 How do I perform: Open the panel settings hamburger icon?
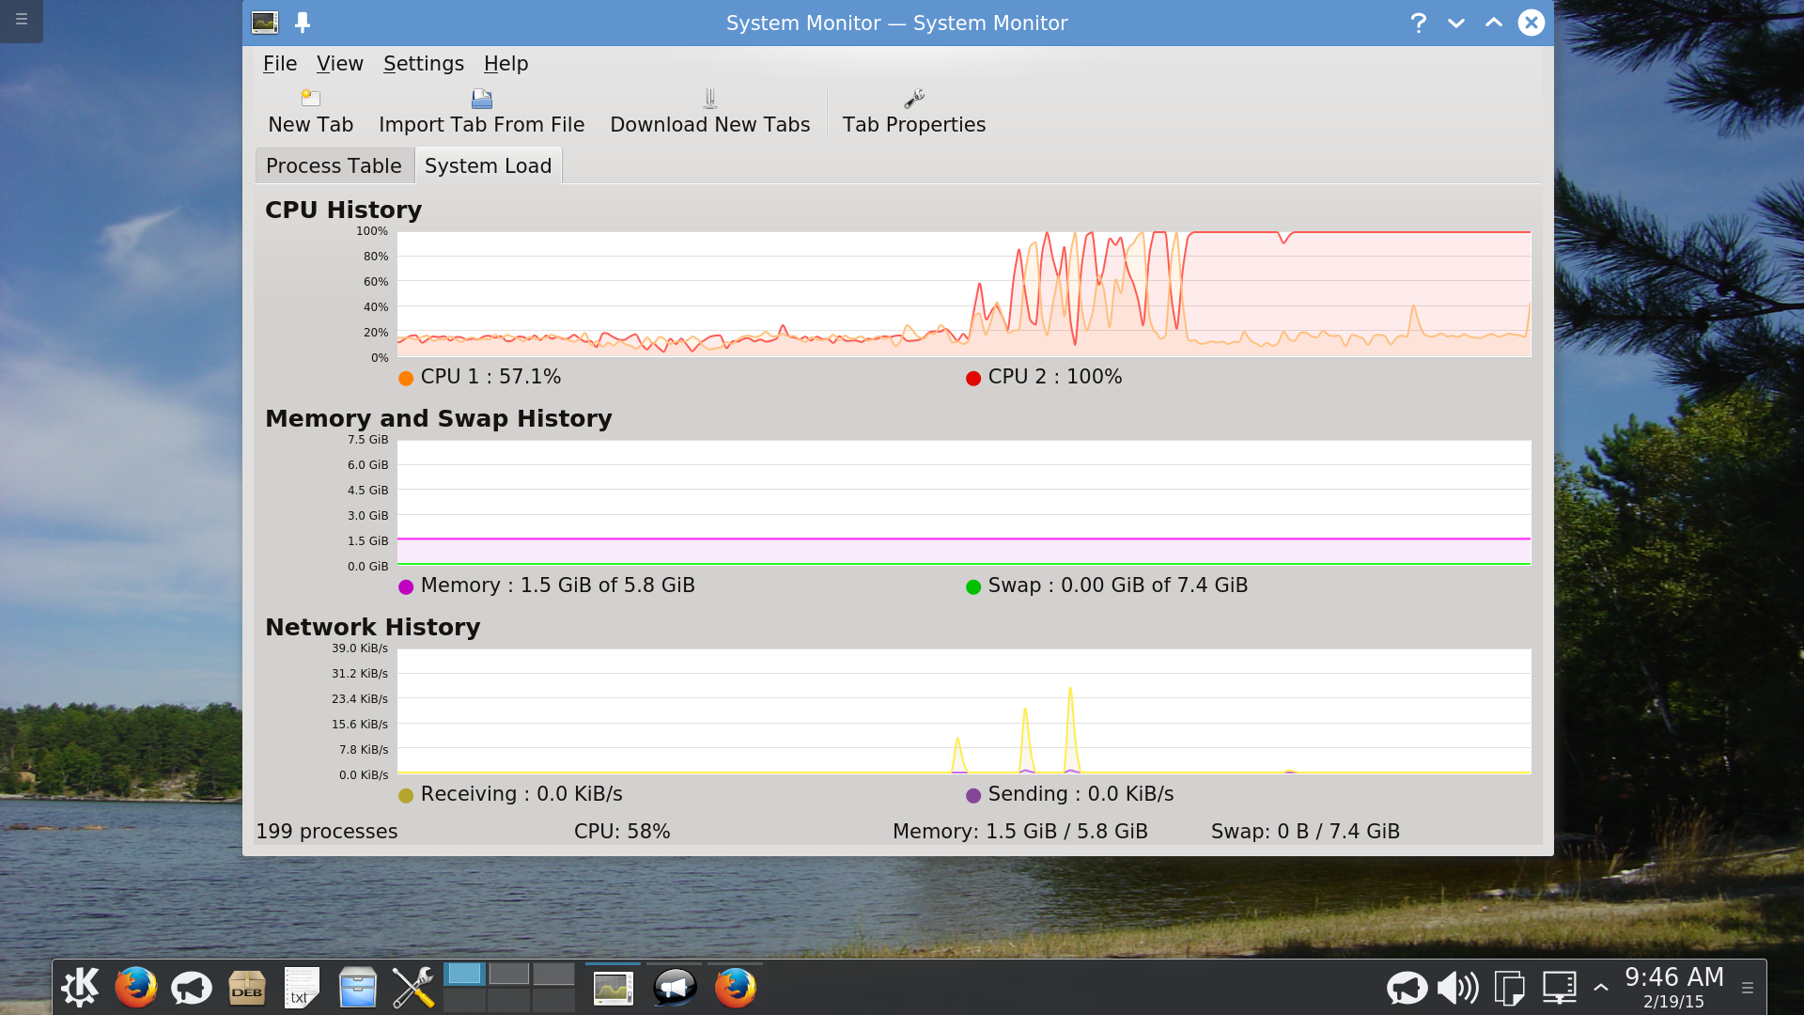coord(1748,988)
